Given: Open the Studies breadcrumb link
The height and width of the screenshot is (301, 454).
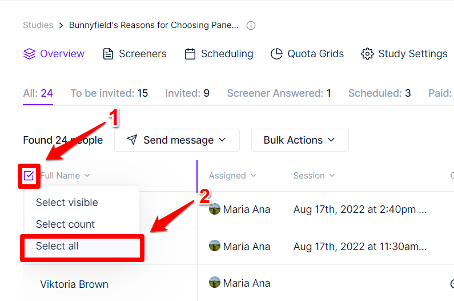Looking at the screenshot, I should (38, 25).
